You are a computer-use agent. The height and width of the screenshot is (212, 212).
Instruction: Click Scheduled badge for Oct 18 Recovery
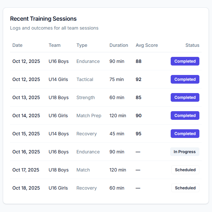185,188
